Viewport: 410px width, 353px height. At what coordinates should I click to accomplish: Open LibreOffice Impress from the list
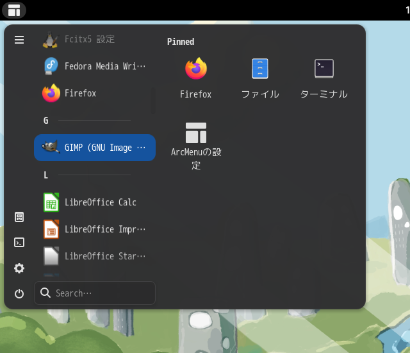(x=95, y=229)
